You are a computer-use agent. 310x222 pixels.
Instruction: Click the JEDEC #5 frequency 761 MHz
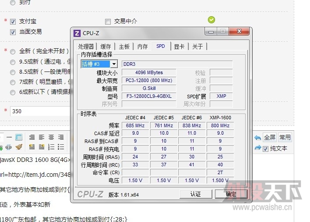coord(164,125)
